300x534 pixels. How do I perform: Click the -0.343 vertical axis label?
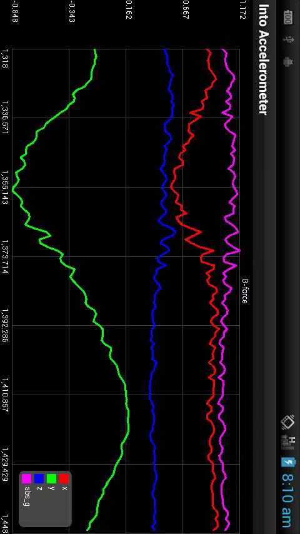point(72,11)
